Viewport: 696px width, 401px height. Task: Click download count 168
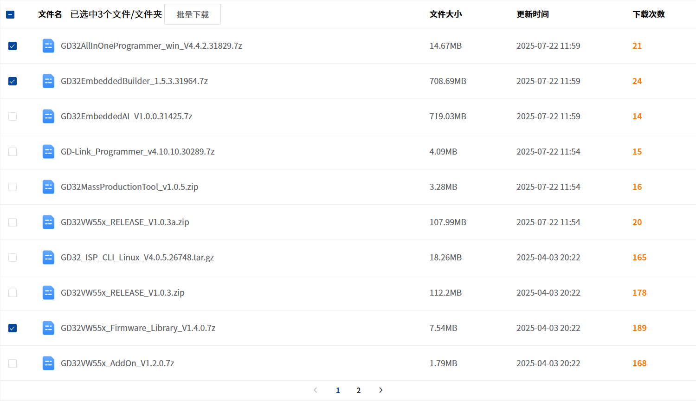click(x=639, y=363)
